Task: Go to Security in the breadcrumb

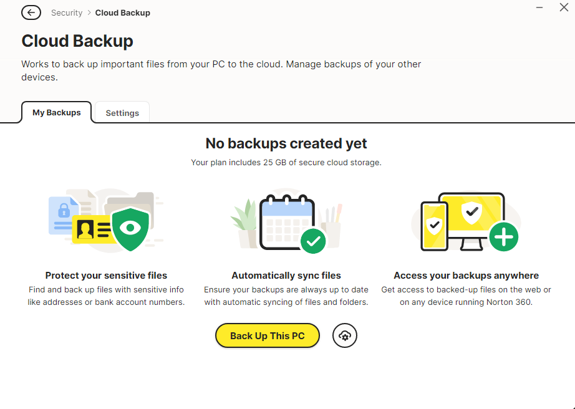Action: [x=67, y=12]
